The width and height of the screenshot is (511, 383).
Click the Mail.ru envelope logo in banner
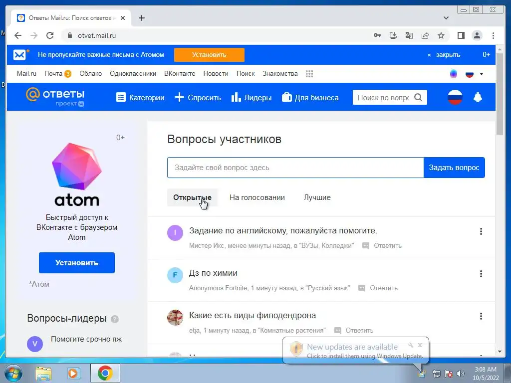[20, 55]
